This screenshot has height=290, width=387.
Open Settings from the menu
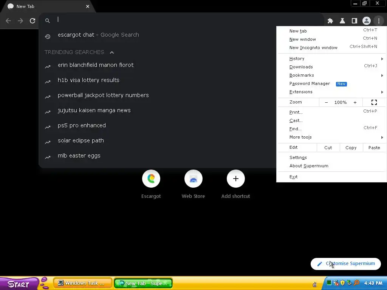331,157
